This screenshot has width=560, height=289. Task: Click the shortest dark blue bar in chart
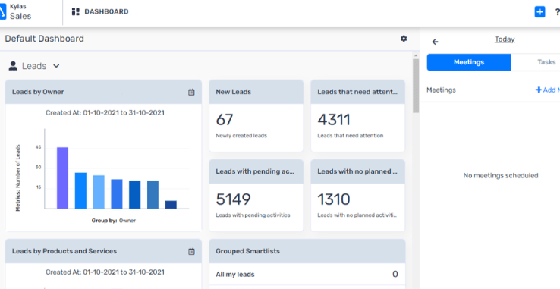point(171,205)
